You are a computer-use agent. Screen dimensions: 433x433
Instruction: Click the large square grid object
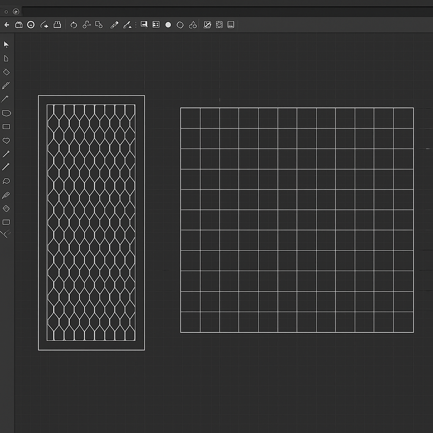point(297,220)
